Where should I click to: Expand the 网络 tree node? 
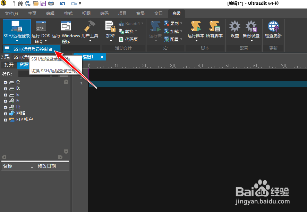(5, 114)
